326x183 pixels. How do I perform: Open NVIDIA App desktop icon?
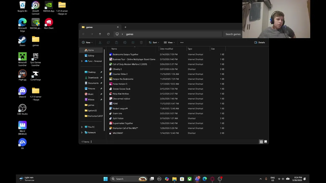pos(49,7)
